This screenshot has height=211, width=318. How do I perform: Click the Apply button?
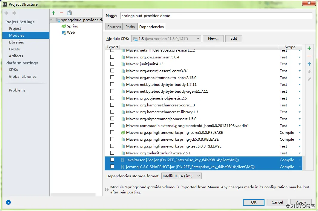[301, 202]
